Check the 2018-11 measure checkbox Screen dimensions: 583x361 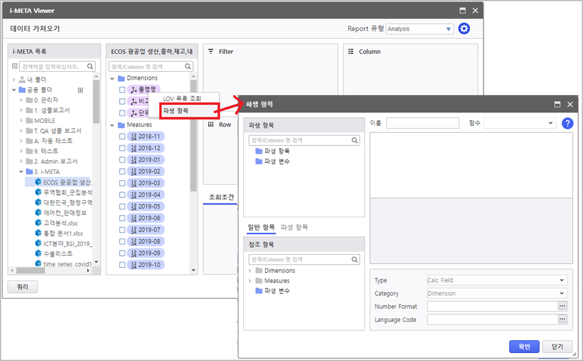122,137
